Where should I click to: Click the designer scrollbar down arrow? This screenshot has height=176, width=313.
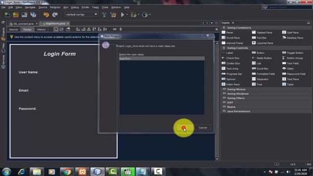(217, 159)
